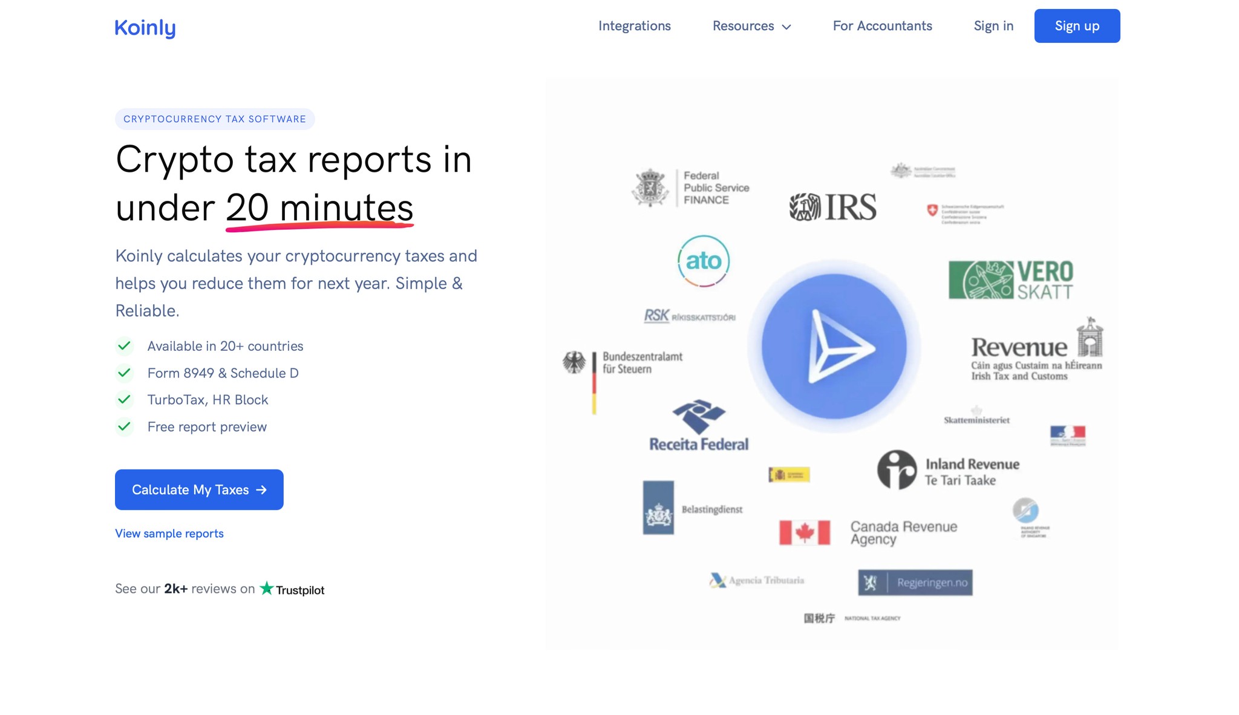Viewport: 1239px width, 715px height.
Task: Navigate to For Accountants
Action: pyautogui.click(x=882, y=26)
